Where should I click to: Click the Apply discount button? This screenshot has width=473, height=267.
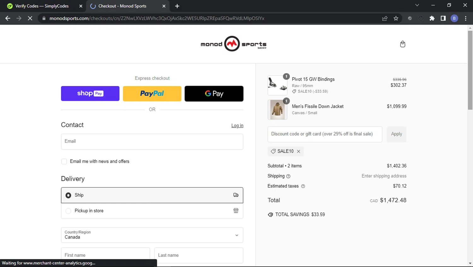396,134
